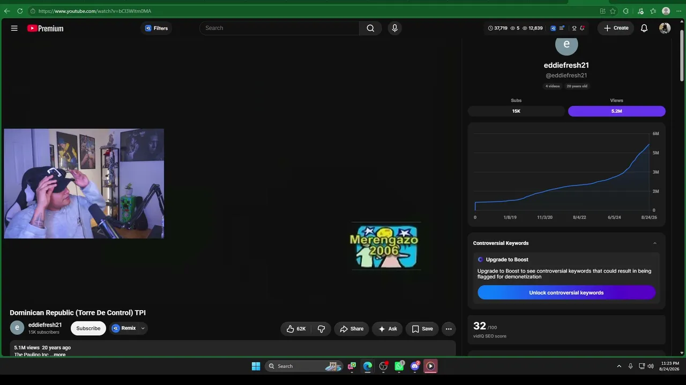This screenshot has width=686, height=385.
Task: Open vidIQ alerts bell with red dot
Action: tap(582, 28)
